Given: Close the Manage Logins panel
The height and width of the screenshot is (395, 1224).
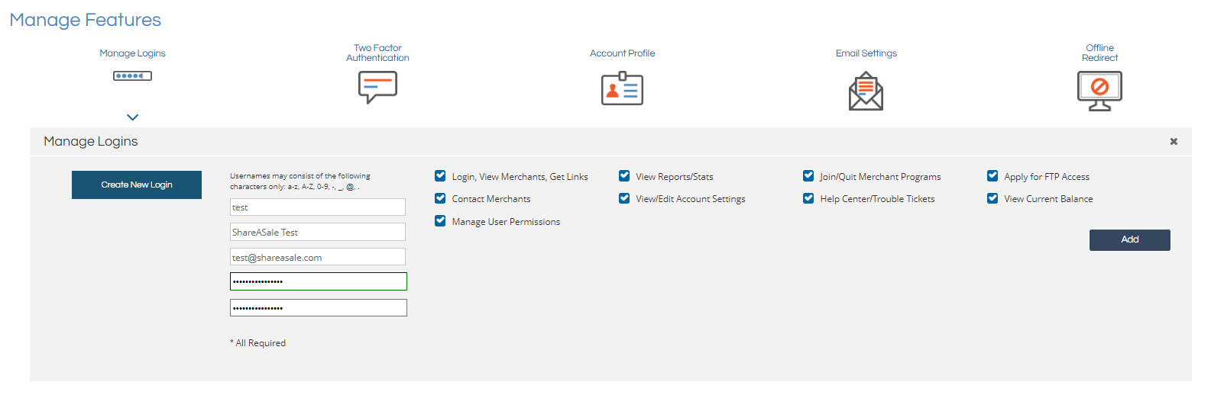Looking at the screenshot, I should pos(1174,141).
